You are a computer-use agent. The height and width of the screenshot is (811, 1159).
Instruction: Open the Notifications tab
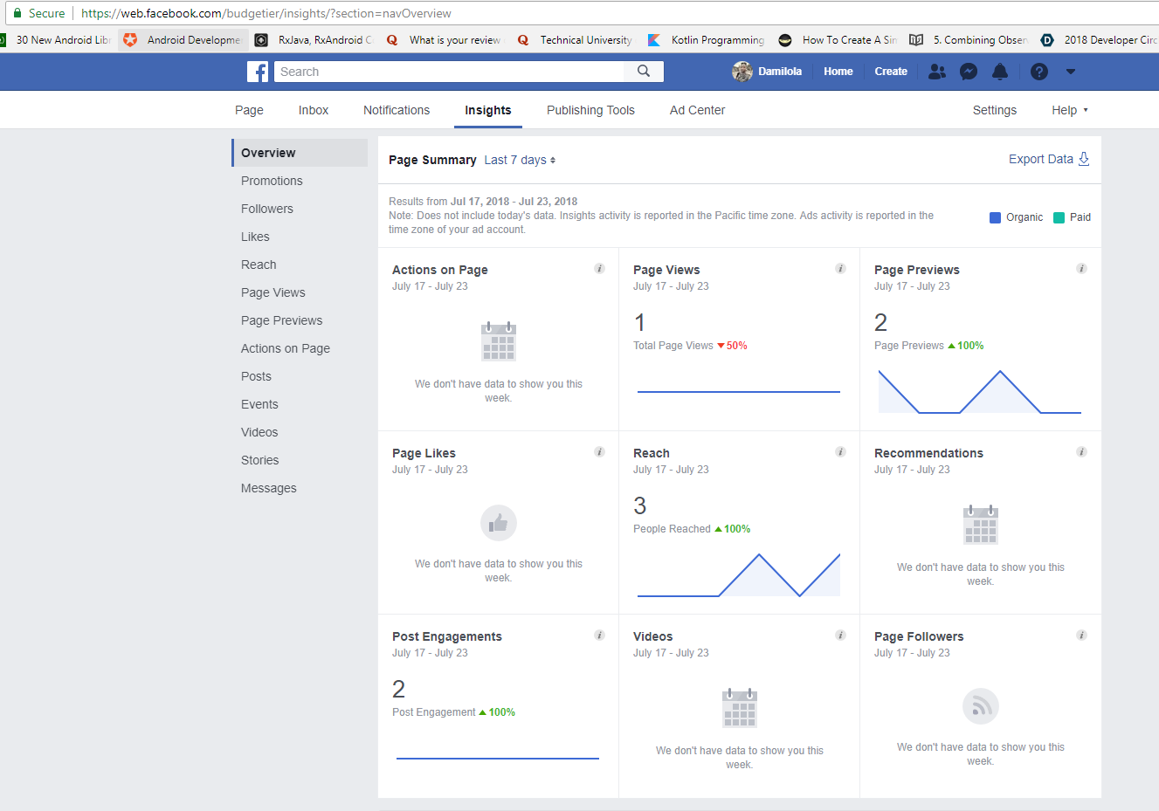(x=397, y=110)
